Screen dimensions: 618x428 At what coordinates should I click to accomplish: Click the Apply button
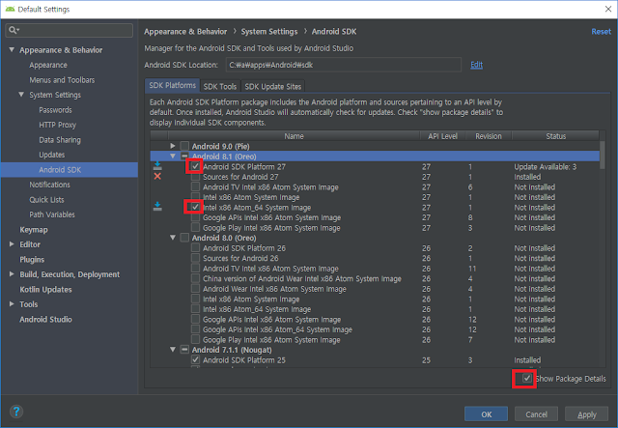pos(586,414)
